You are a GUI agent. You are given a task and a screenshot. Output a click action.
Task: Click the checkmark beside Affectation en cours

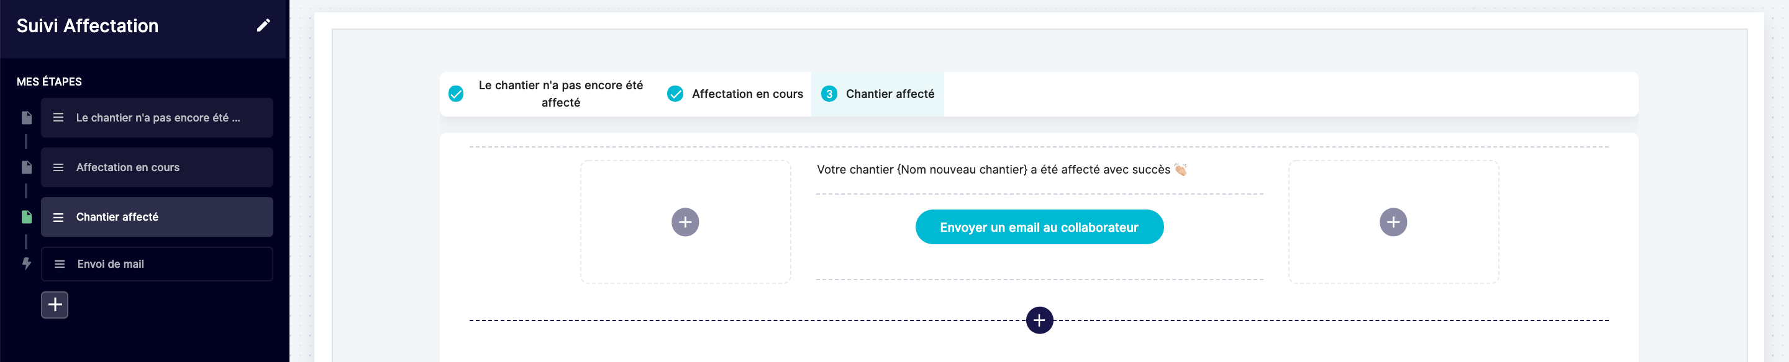point(675,94)
